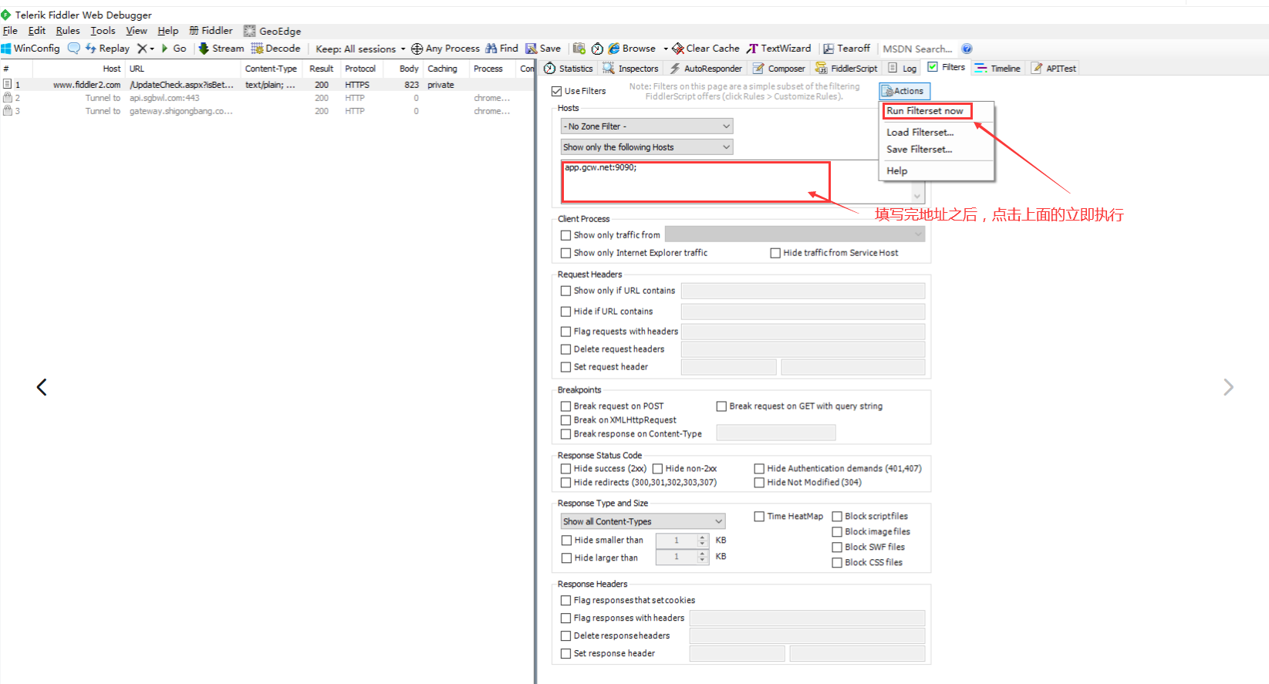This screenshot has height=684, width=1269.
Task: Open Any Process target picker
Action: [445, 48]
